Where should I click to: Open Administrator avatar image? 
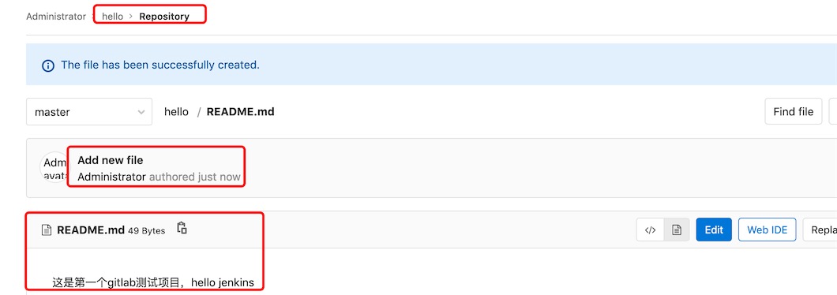(54, 167)
